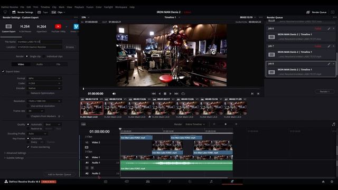Screen dimensions: 338x190
Task: Open the Render Settings panel toggle
Action: 23,12
